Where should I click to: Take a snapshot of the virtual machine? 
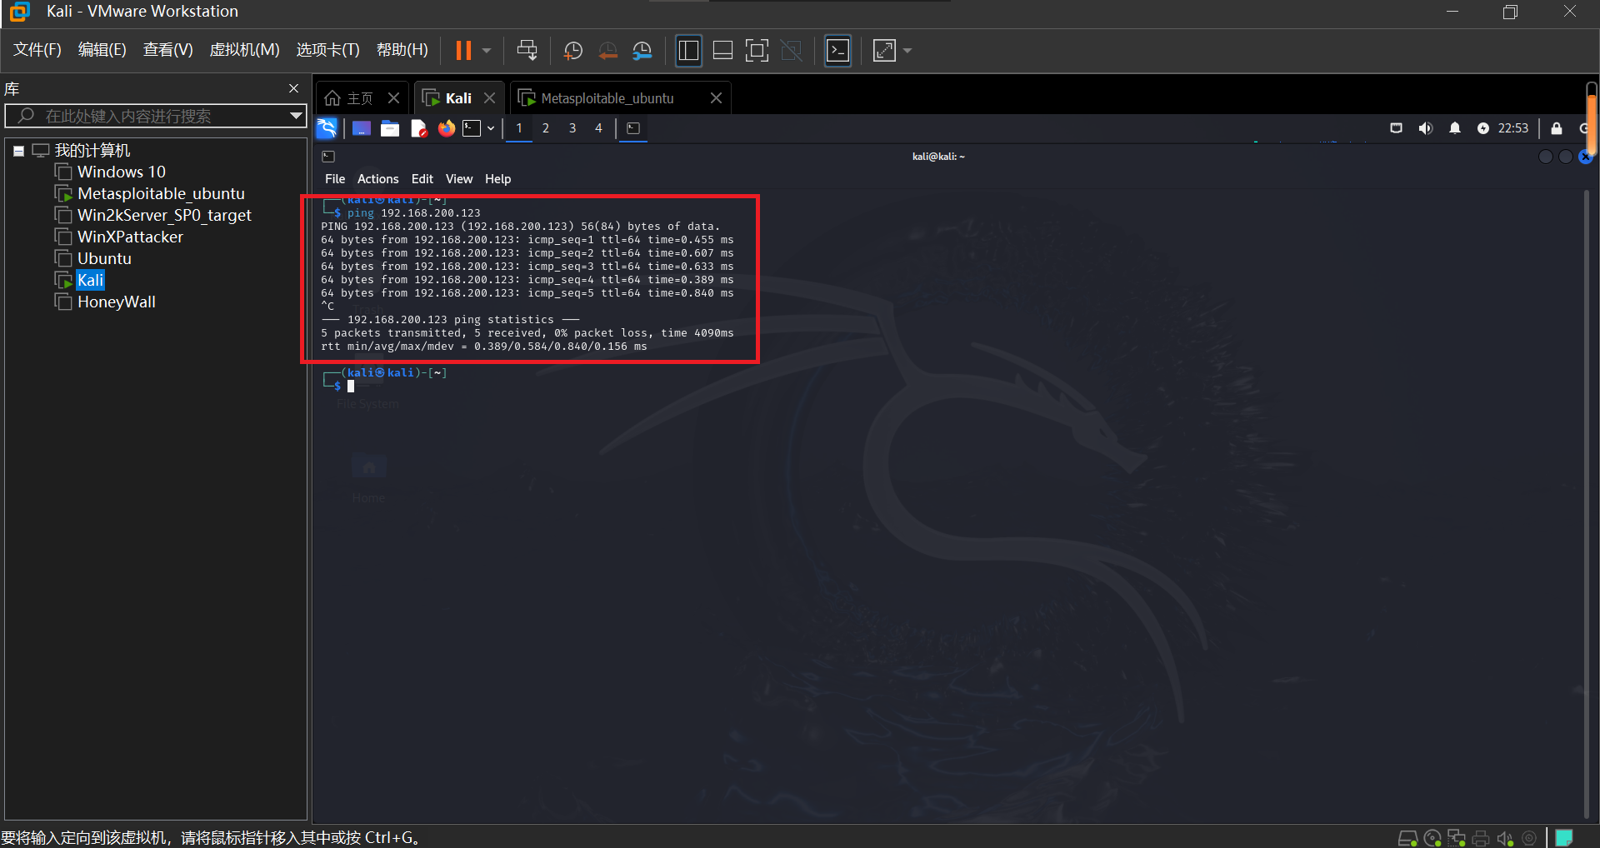pos(573,51)
